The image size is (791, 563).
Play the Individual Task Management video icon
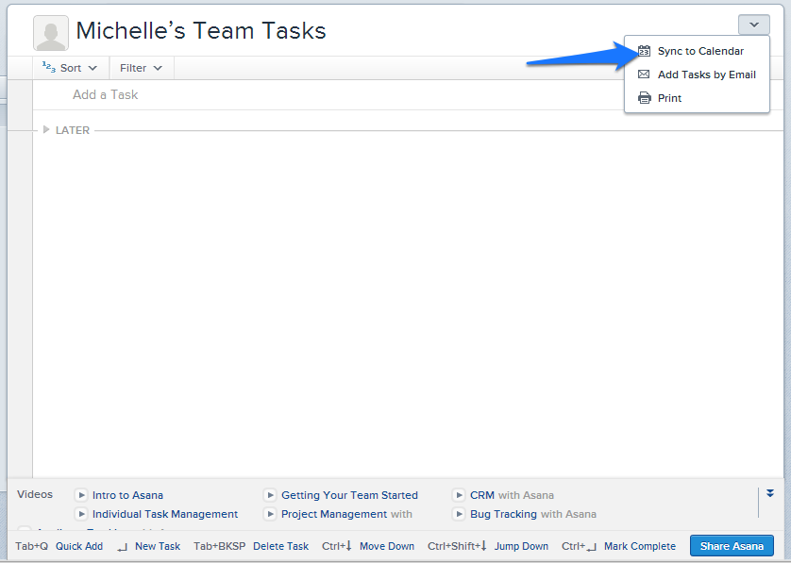pos(81,514)
